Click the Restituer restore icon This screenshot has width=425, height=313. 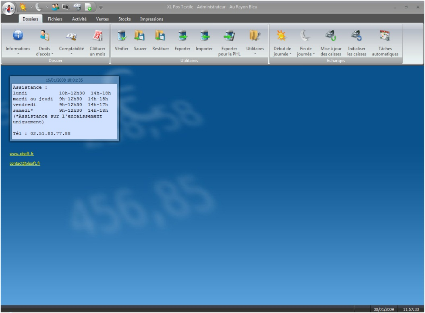[160, 37]
